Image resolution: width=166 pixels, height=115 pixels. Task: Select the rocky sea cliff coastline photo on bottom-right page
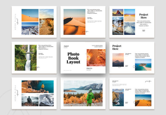(118, 97)
